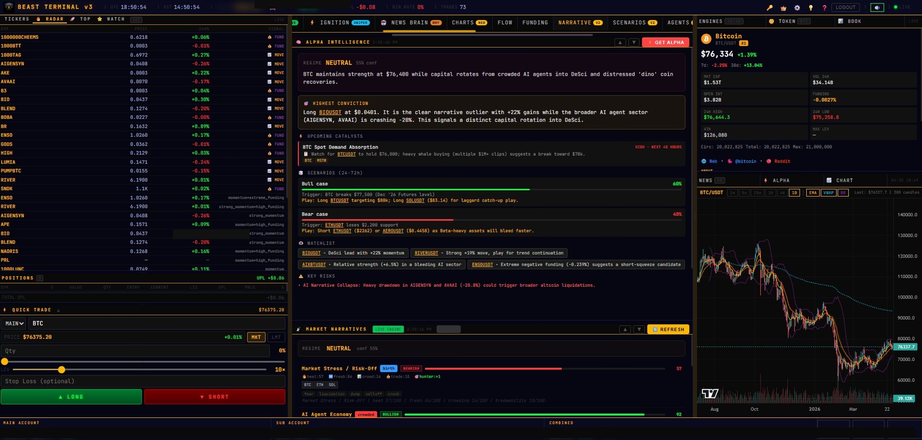Collapse Alpha Intelligence with the down arrow
Screen dimensions: 922x440
click(x=634, y=43)
